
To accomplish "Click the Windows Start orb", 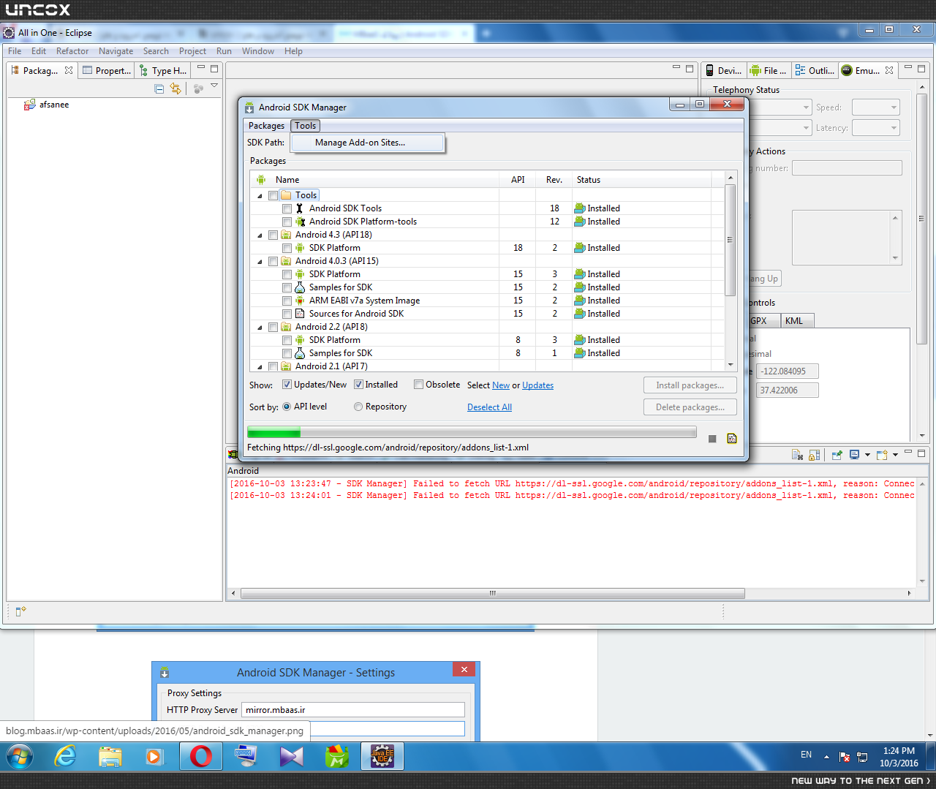I will click(19, 757).
